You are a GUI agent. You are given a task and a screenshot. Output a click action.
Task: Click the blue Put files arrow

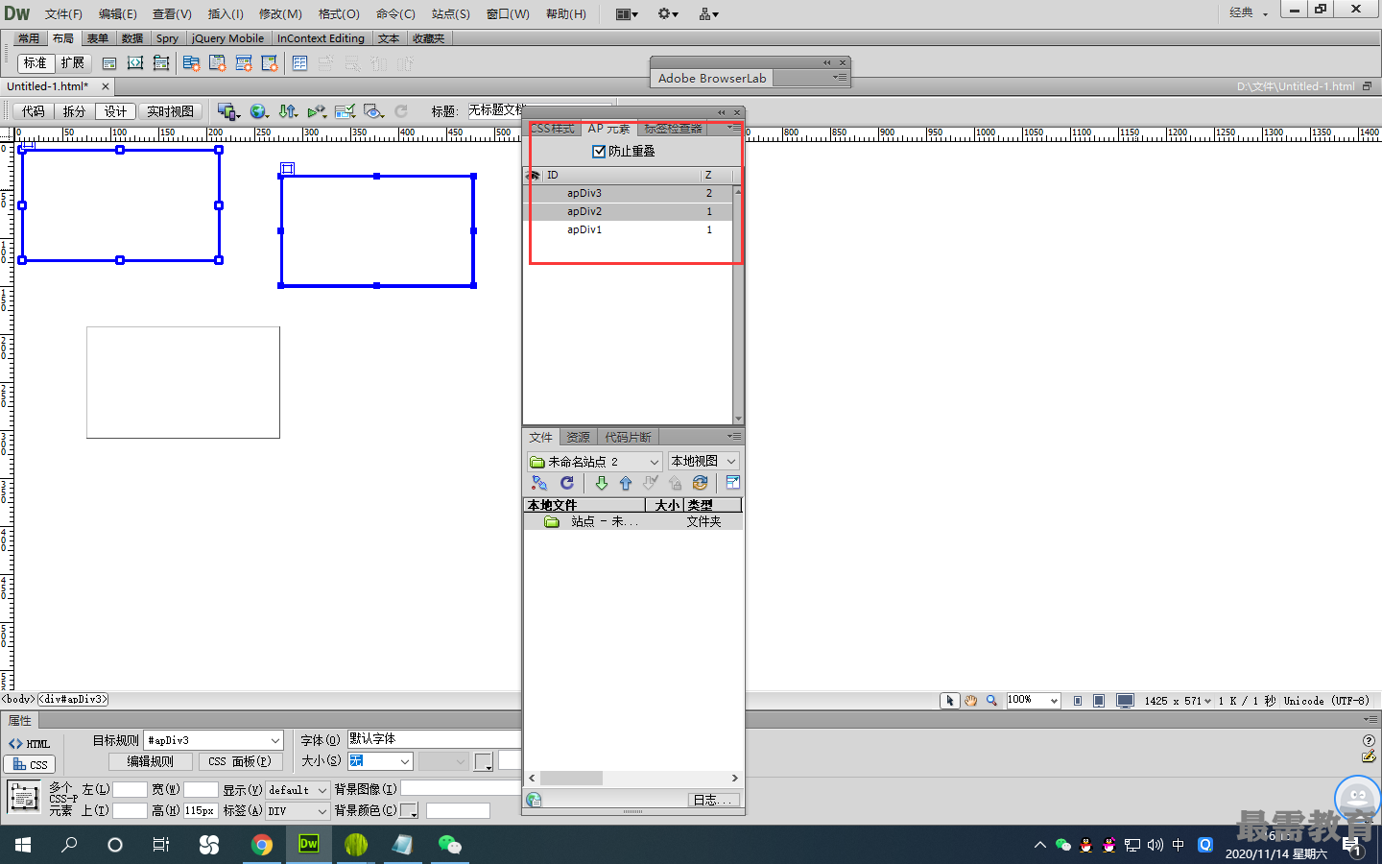click(626, 483)
